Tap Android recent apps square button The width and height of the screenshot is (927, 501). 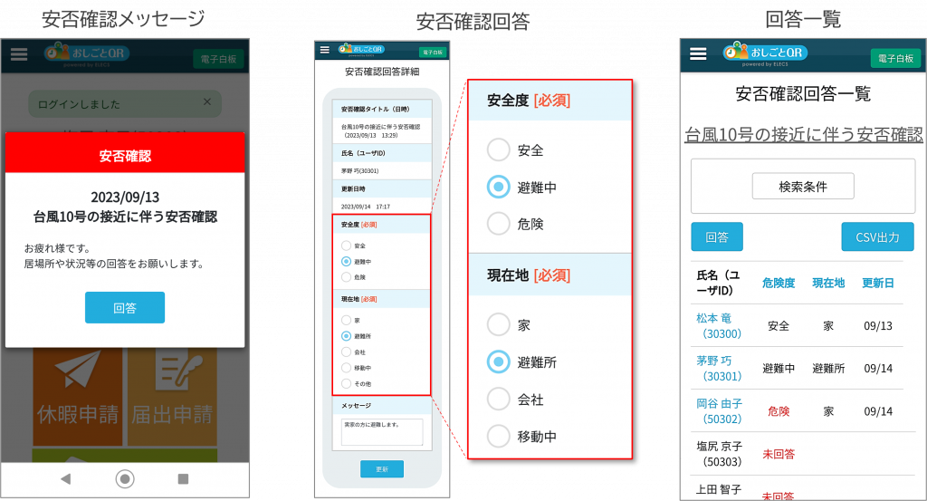183,478
